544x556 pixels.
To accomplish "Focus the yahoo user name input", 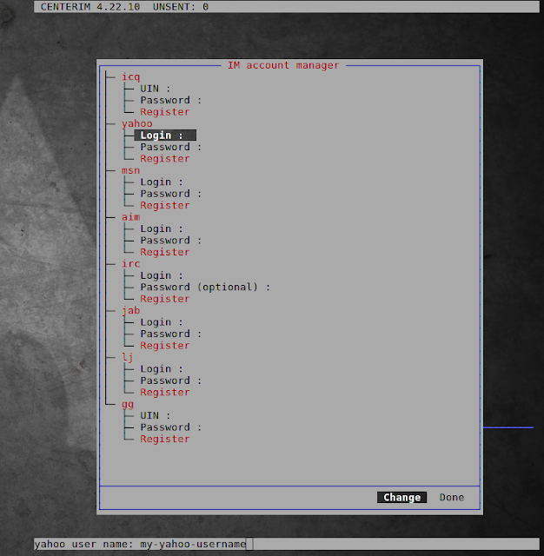I will click(x=287, y=544).
